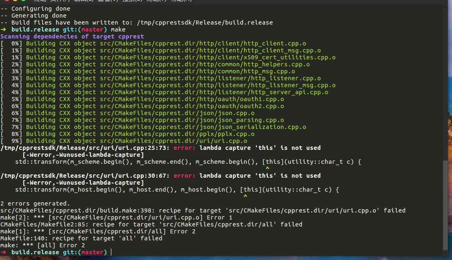
Task: Click the m_scheme std::transform code line
Action: [x=188, y=162]
